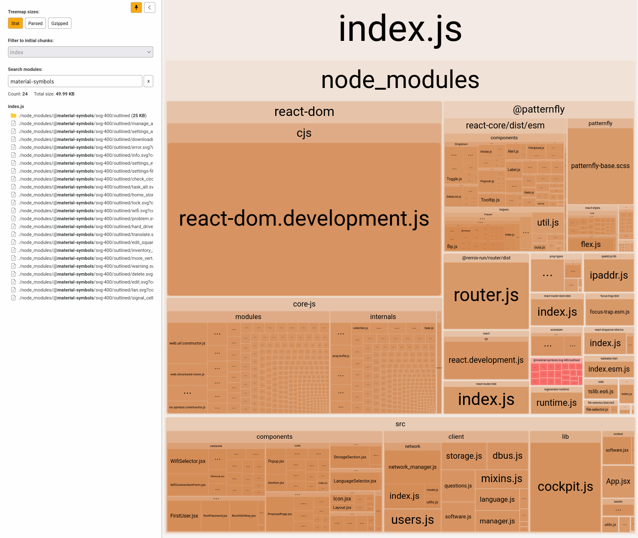
Task: Click the @patternfly group header
Action: coord(539,110)
